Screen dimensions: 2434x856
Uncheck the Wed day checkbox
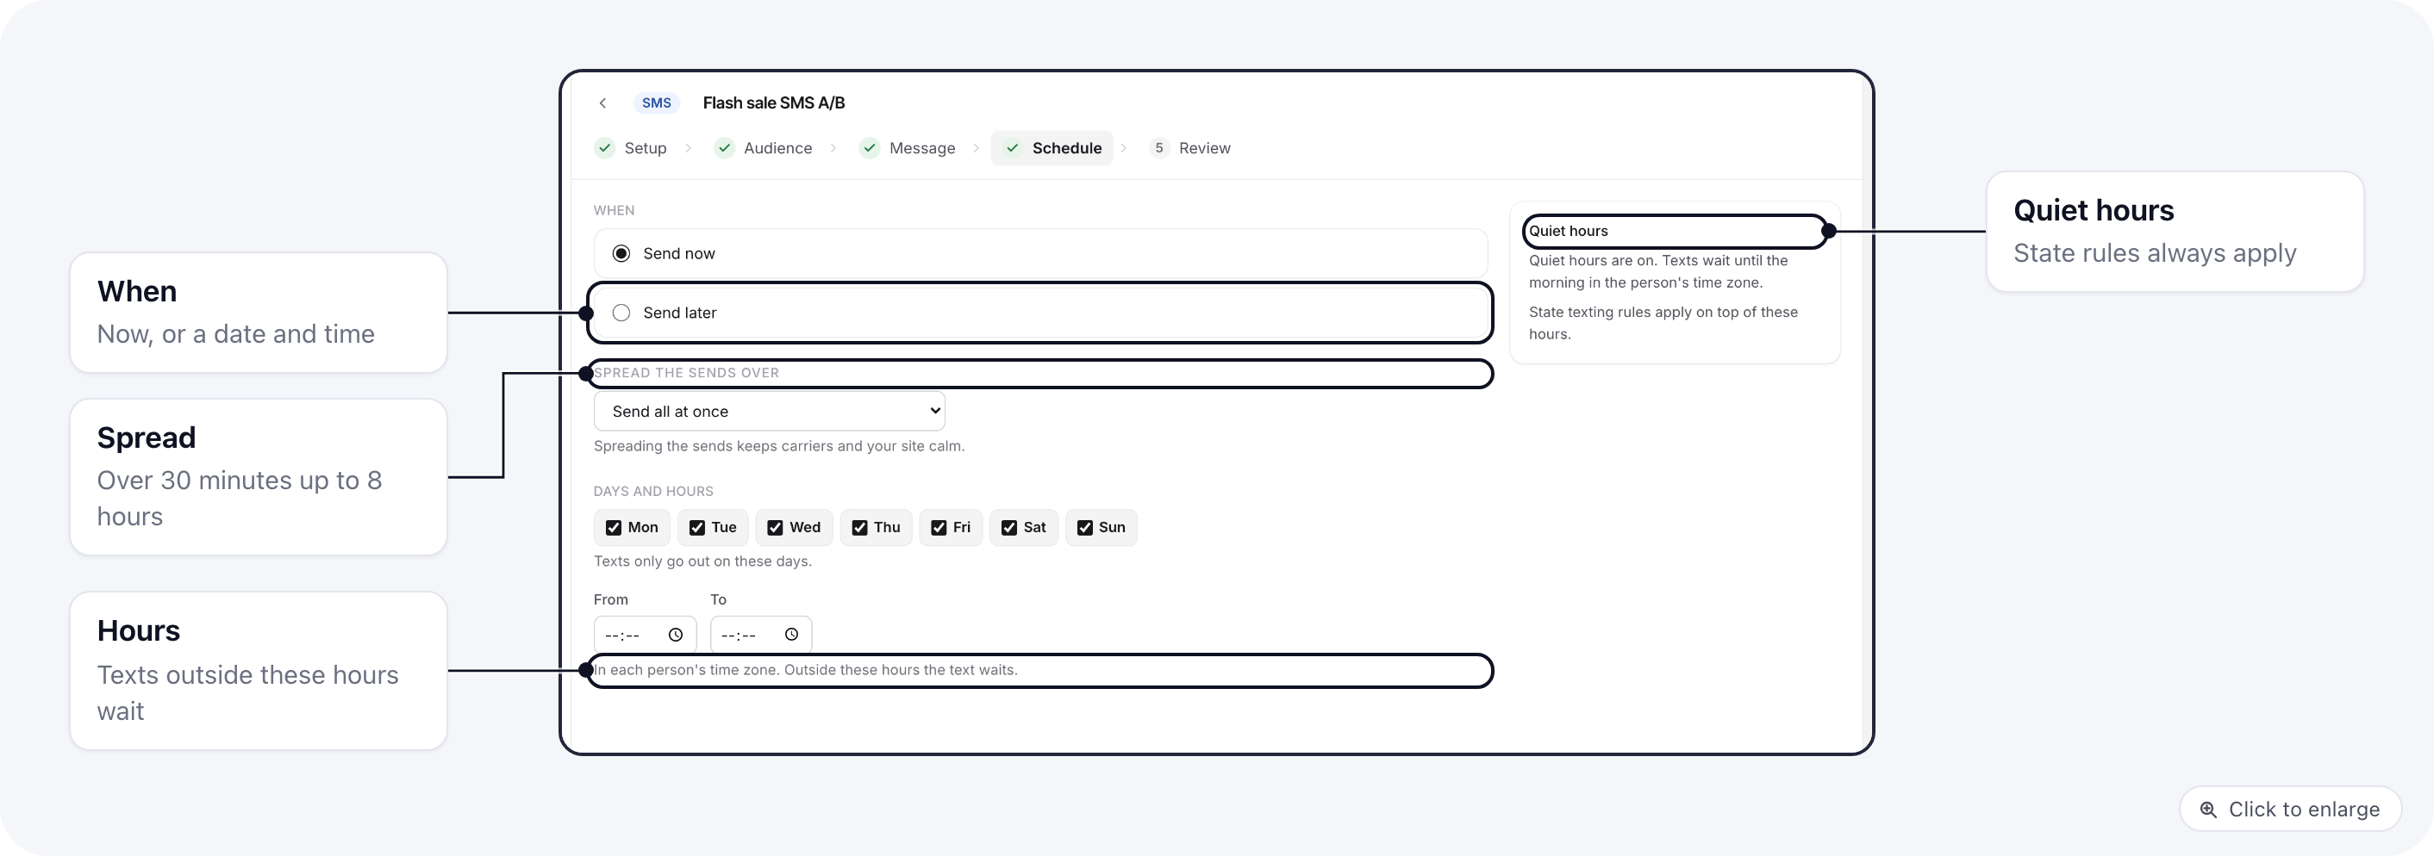pos(775,528)
